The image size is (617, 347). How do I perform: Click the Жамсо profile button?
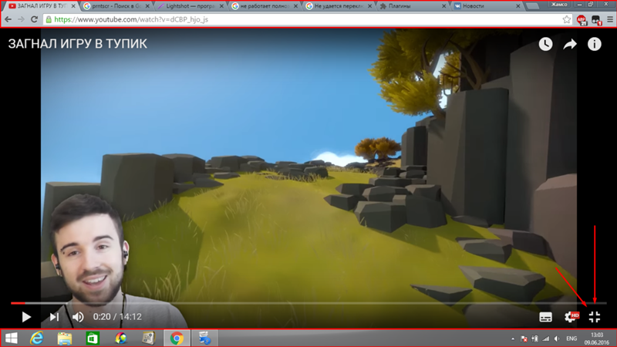[x=558, y=5]
